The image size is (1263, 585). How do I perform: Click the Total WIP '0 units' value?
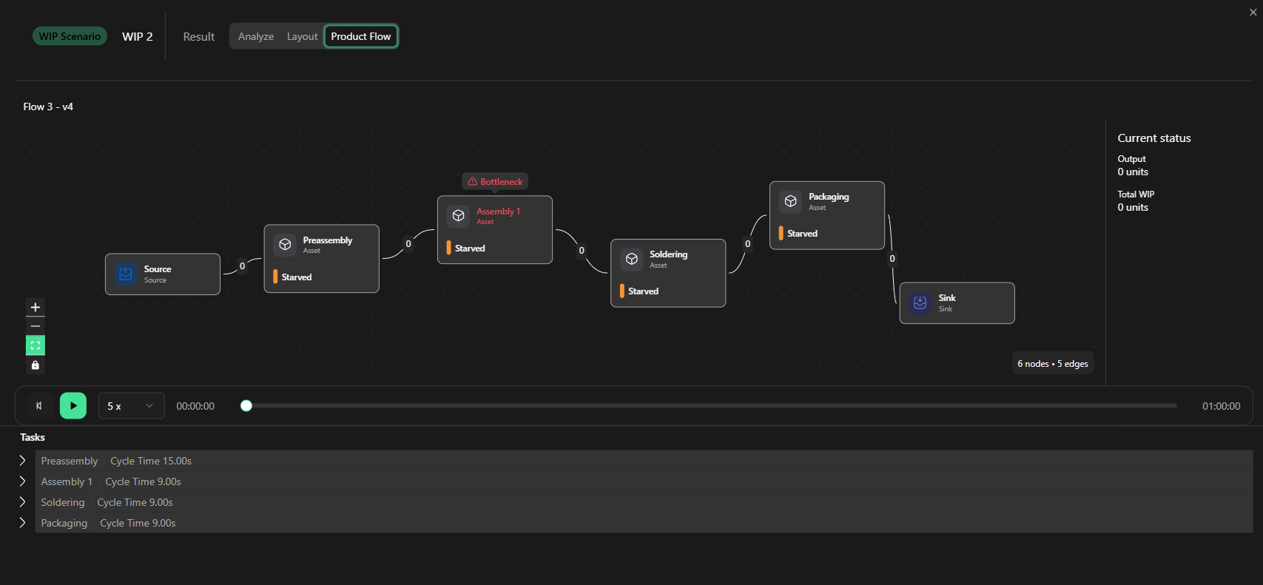pos(1133,207)
